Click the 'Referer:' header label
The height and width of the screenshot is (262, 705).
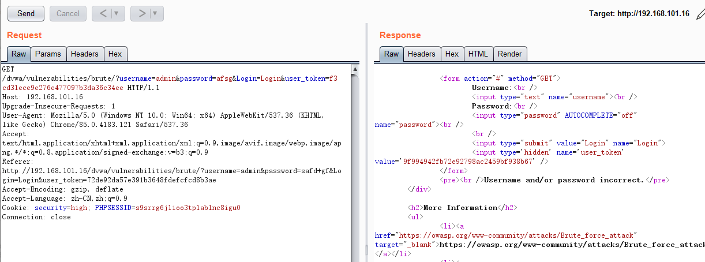(18, 162)
